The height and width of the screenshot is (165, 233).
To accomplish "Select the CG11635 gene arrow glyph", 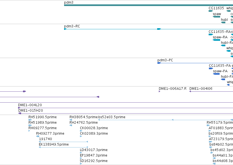I will (211, 11).
